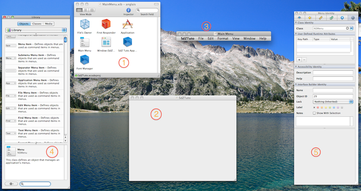Switch to the Media tab in Library
This screenshot has width=361, height=191.
tap(49, 24)
